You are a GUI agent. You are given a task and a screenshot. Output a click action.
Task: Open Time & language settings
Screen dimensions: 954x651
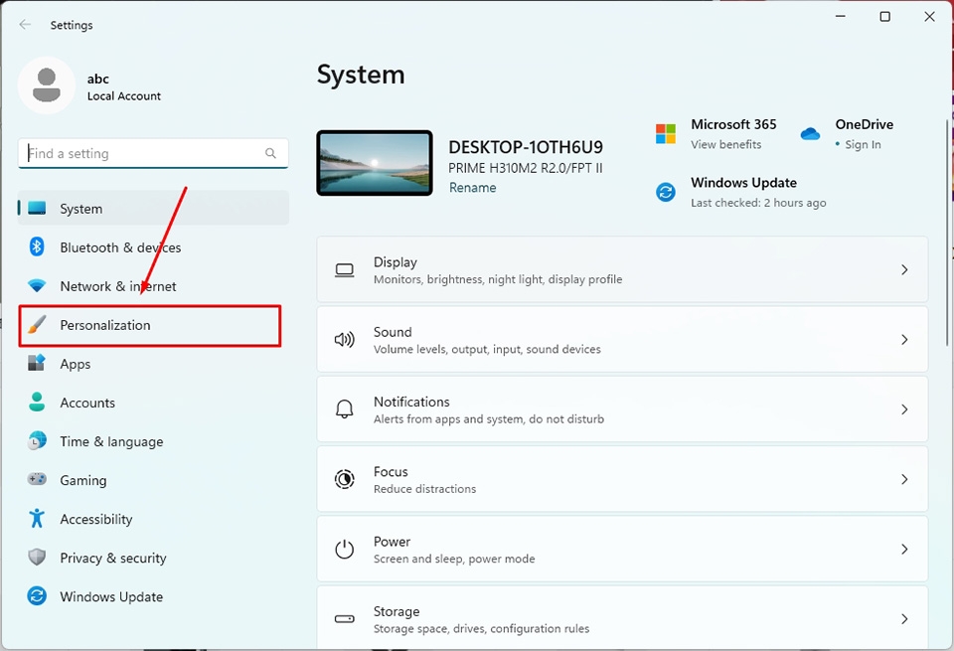(153, 441)
